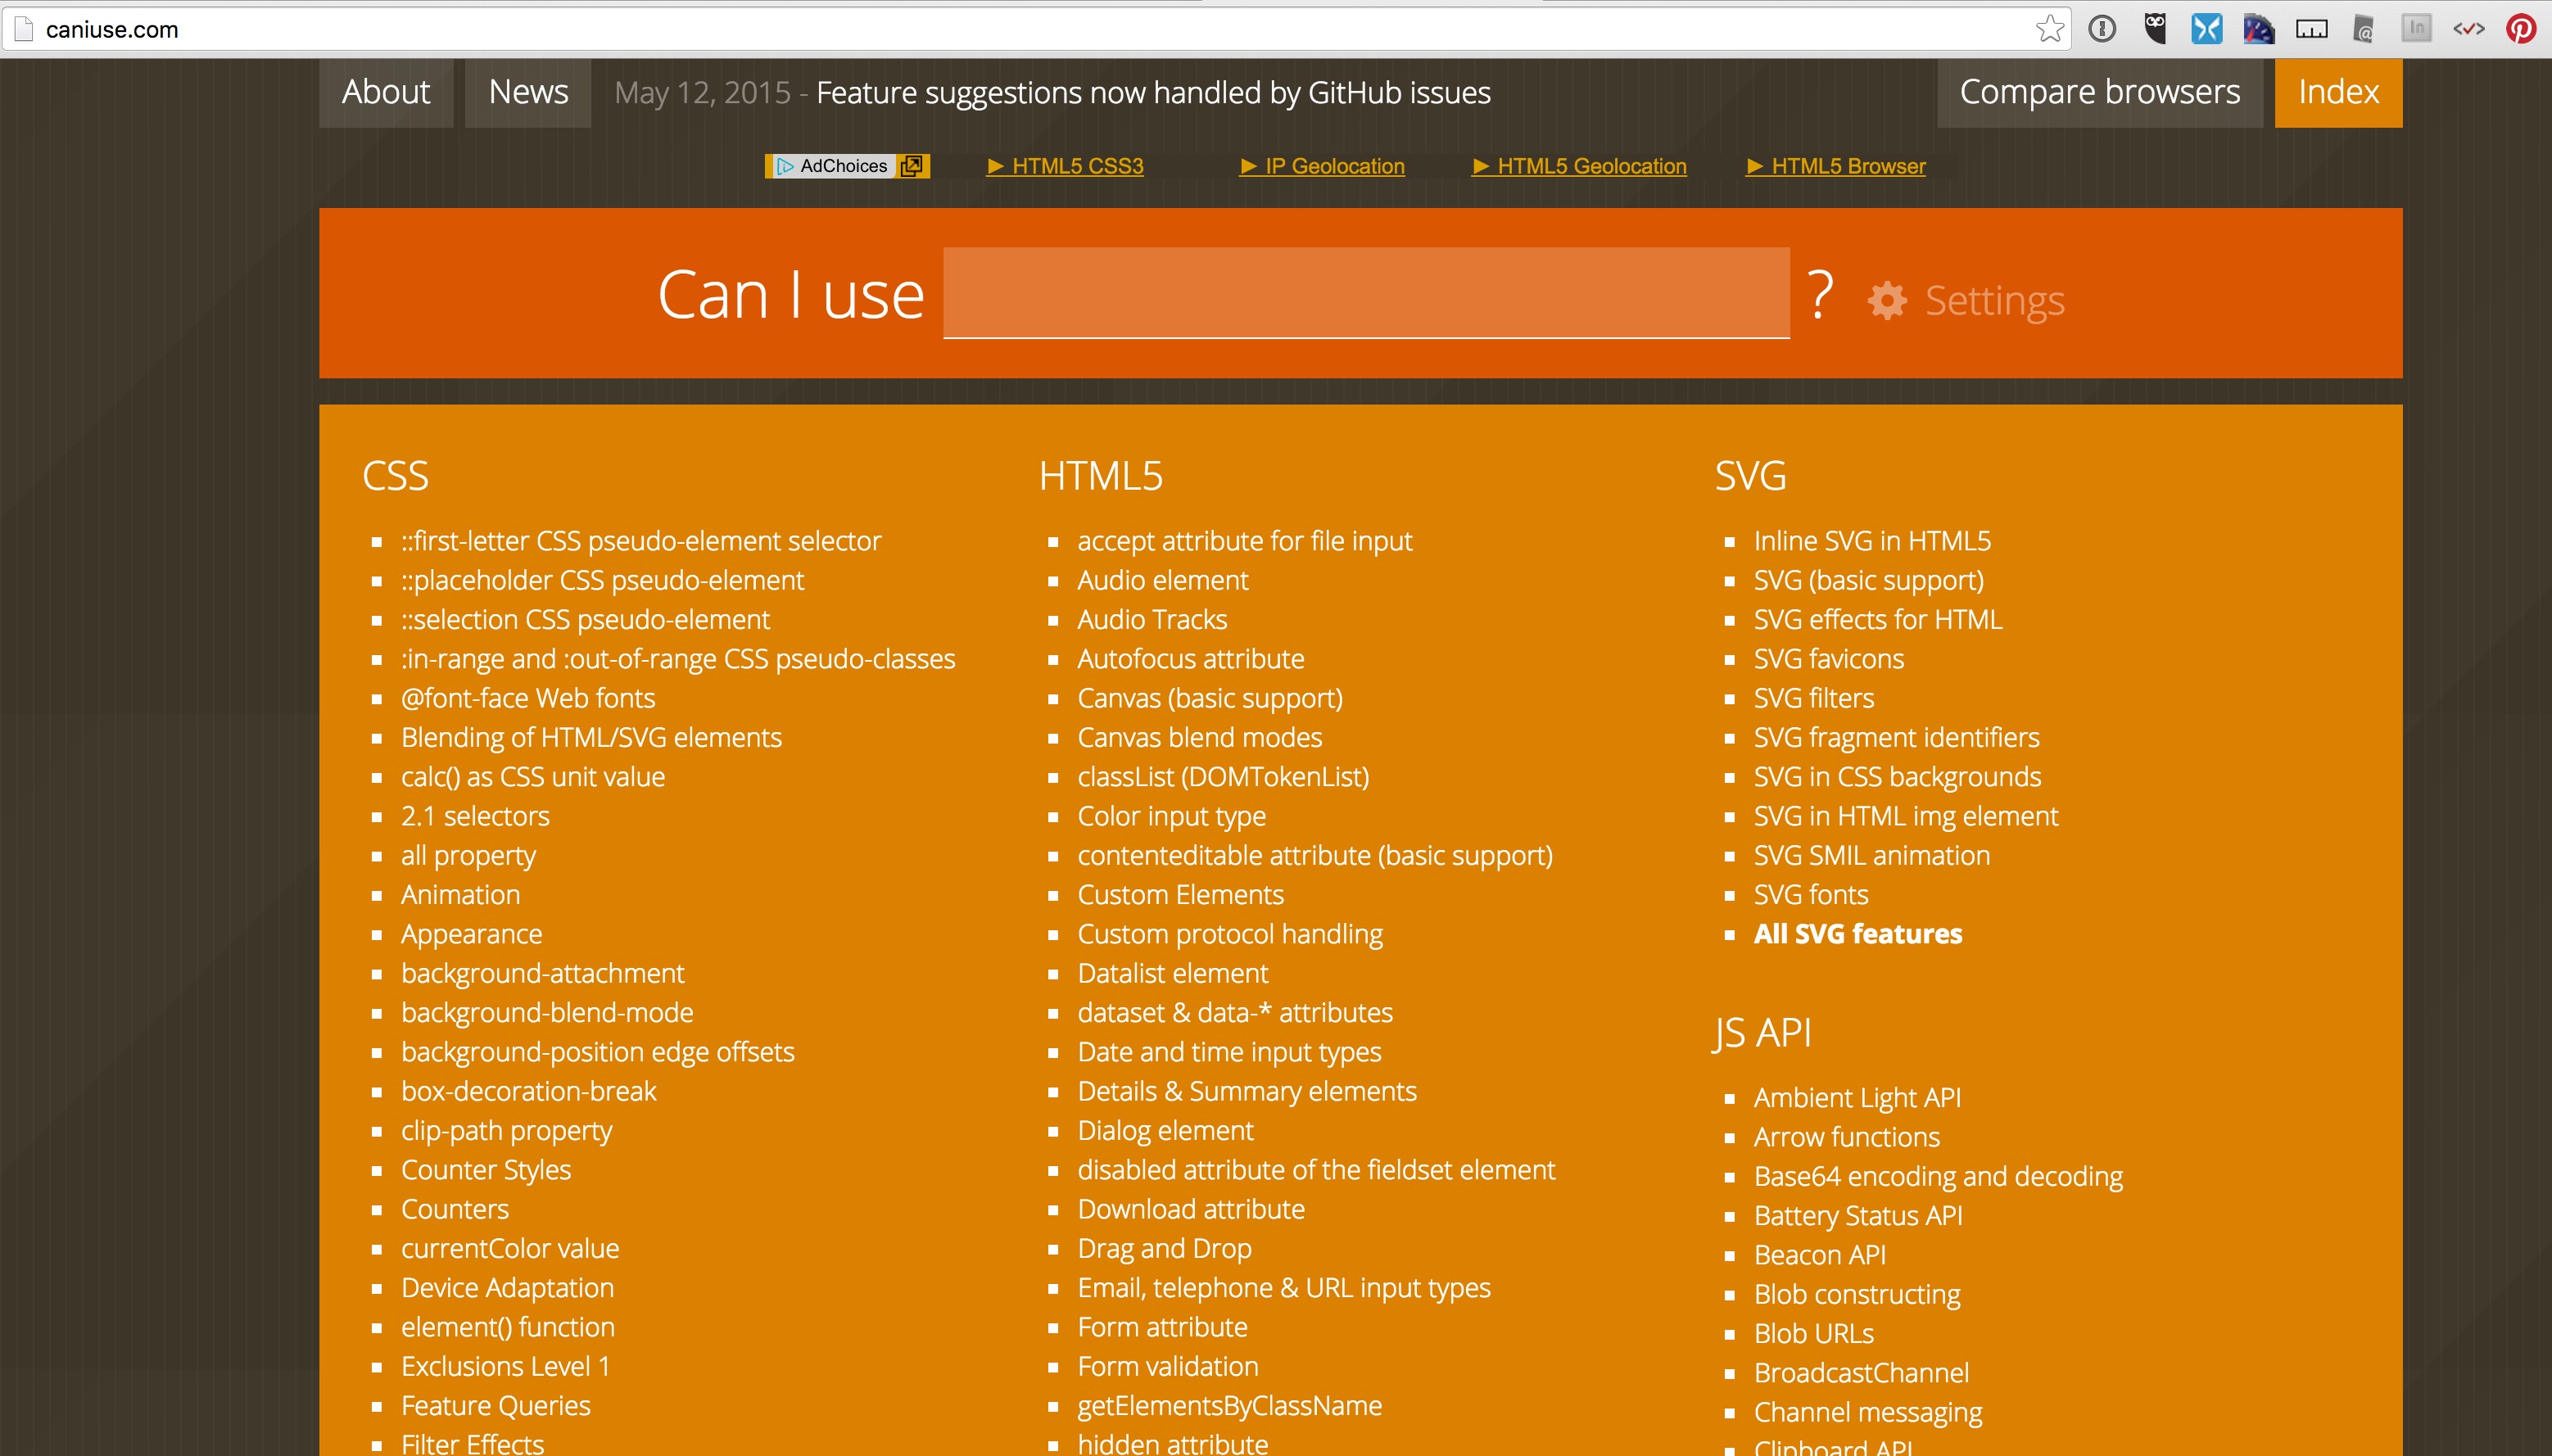Open SVG favicons feature
Viewport: 2552px width, 1456px height.
(1829, 659)
